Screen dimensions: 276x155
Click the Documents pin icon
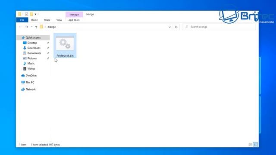click(48, 53)
